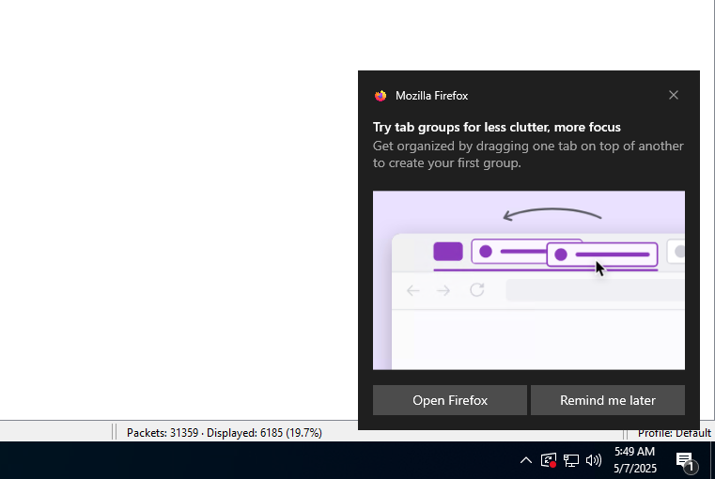715x479 pixels.
Task: Click the Mozilla Firefox notification header text
Action: 431,96
